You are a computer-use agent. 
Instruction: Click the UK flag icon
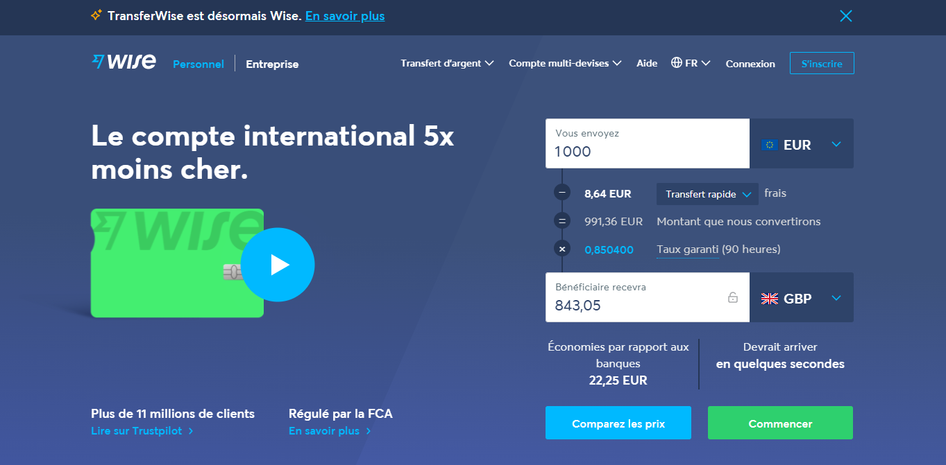769,299
